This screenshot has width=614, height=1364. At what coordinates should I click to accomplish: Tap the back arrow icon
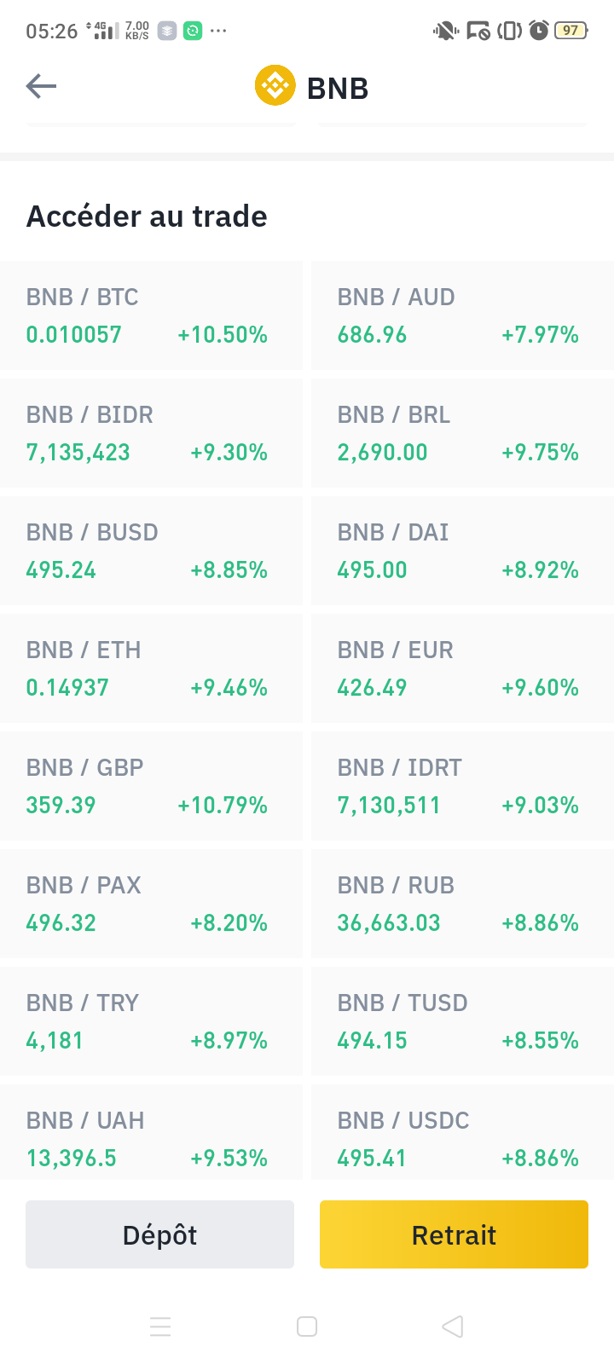(41, 86)
